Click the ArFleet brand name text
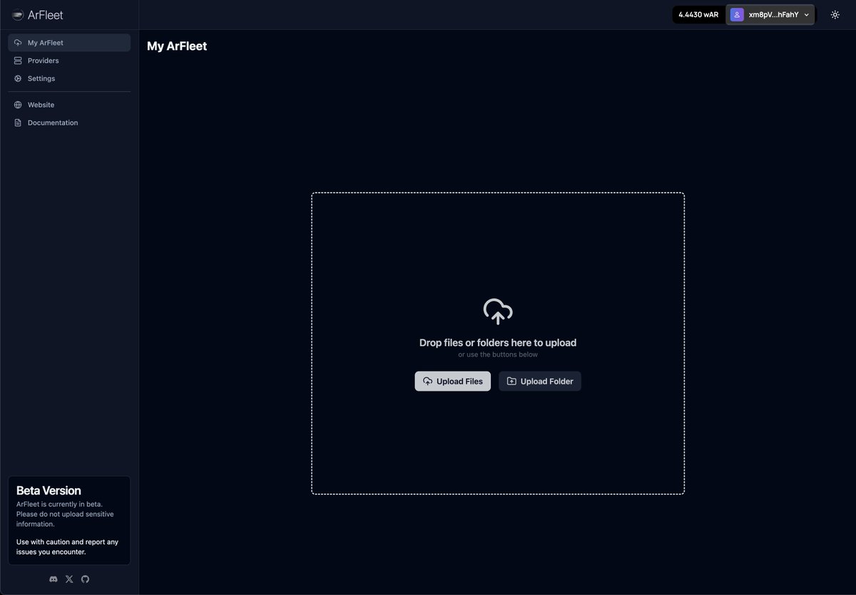 [x=46, y=14]
